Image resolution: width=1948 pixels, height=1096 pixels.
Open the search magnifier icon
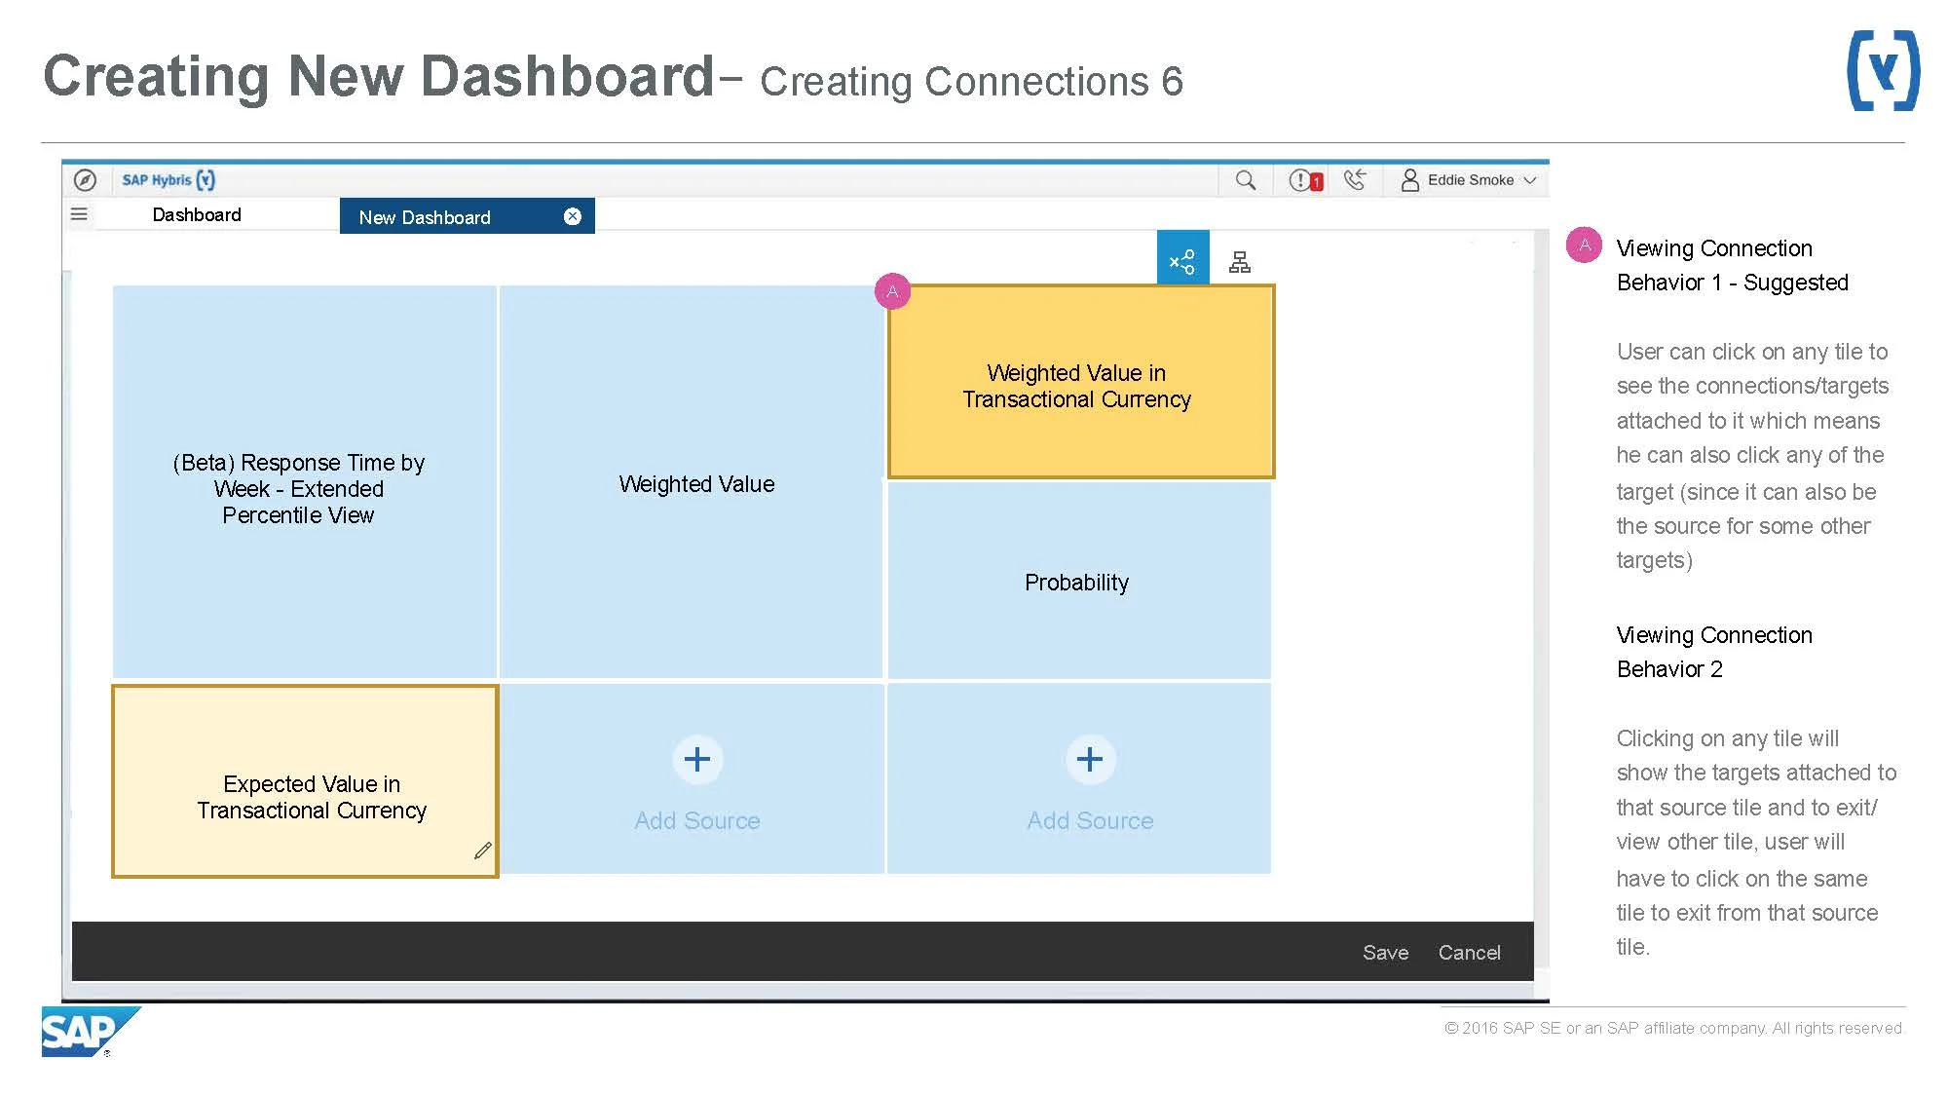click(1246, 180)
